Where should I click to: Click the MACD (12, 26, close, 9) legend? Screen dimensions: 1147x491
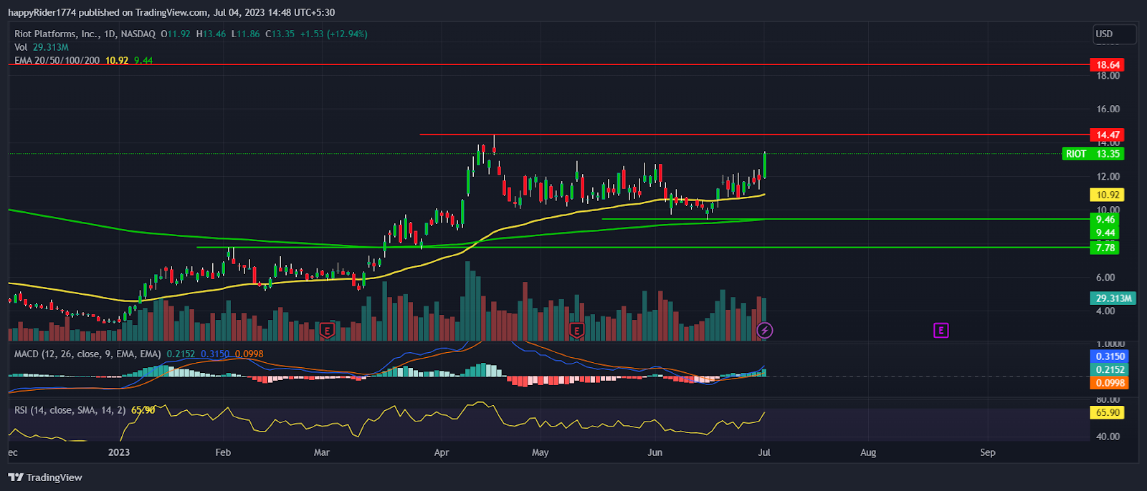point(87,354)
